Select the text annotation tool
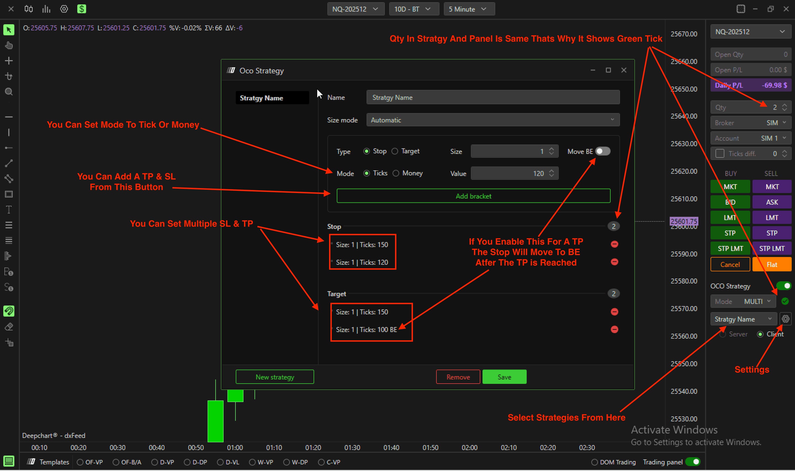 [x=9, y=210]
